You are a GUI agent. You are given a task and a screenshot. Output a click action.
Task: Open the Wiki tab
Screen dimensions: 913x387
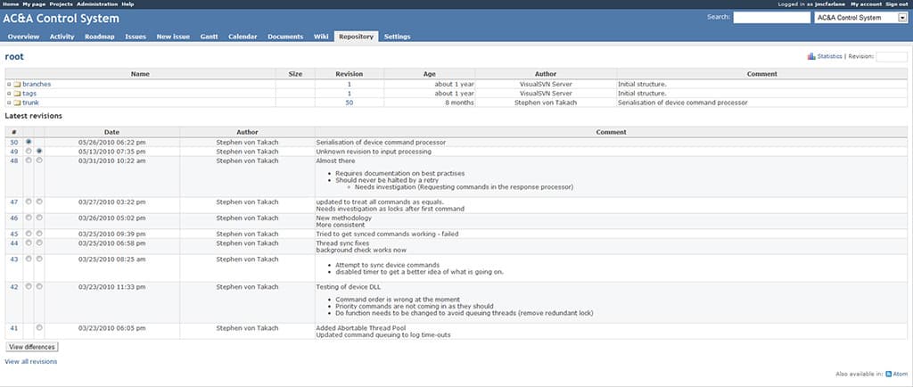click(321, 37)
